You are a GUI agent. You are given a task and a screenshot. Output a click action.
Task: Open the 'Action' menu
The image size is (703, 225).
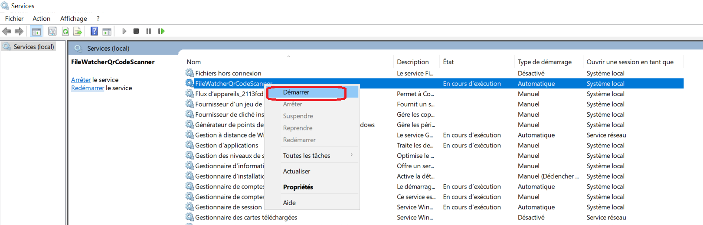point(41,19)
